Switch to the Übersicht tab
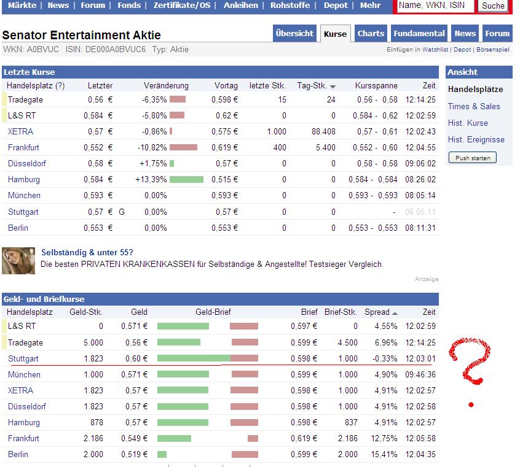Screen dimensions: 520x467 point(294,34)
